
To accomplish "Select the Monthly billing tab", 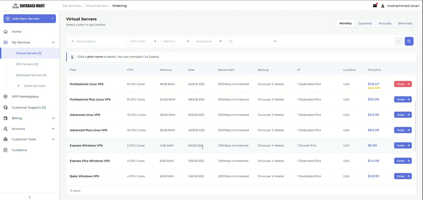I will coord(345,23).
